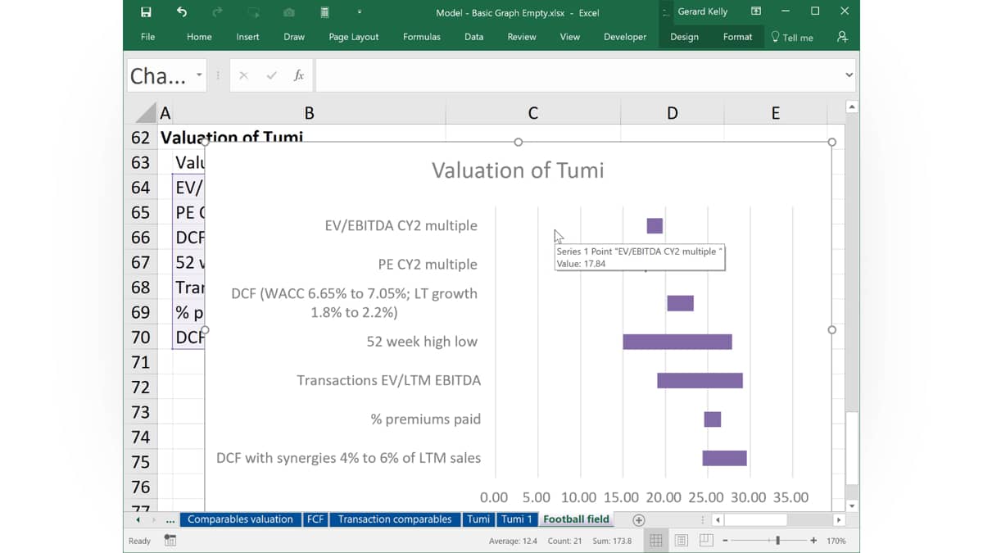Click the Valuation of Tumi chart title
This screenshot has width=983, height=553.
[518, 170]
